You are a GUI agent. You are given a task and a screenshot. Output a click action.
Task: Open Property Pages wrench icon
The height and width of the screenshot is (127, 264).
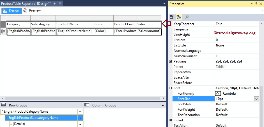tap(187, 17)
